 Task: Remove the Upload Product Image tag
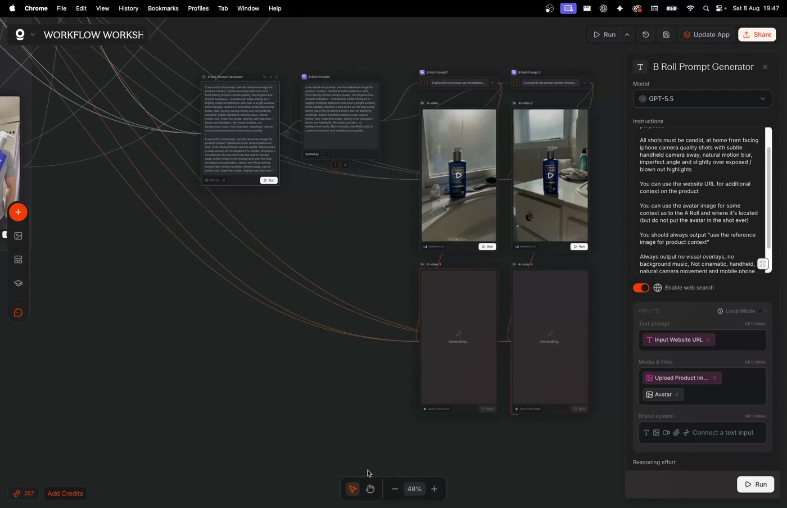[x=714, y=378]
